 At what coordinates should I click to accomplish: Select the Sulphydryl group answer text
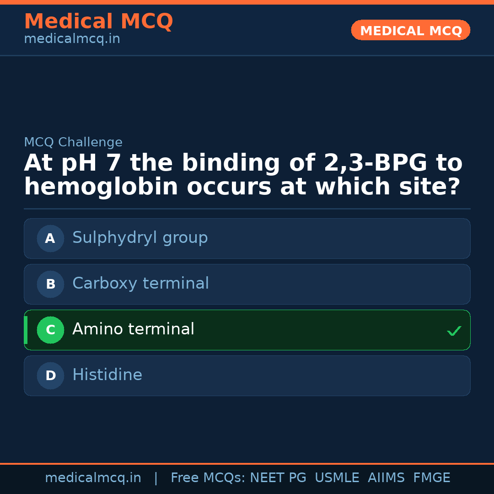140,238
